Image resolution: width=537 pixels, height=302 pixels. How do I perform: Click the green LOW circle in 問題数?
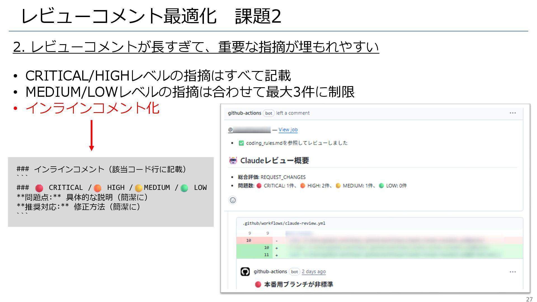pyautogui.click(x=381, y=186)
